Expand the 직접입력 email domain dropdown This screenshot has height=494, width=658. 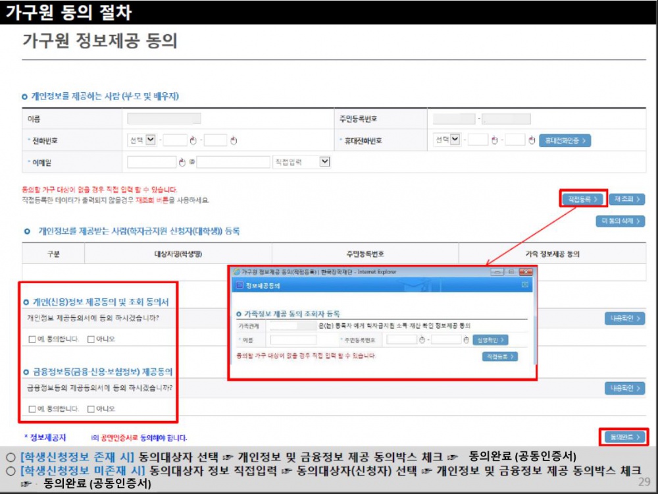(x=324, y=161)
